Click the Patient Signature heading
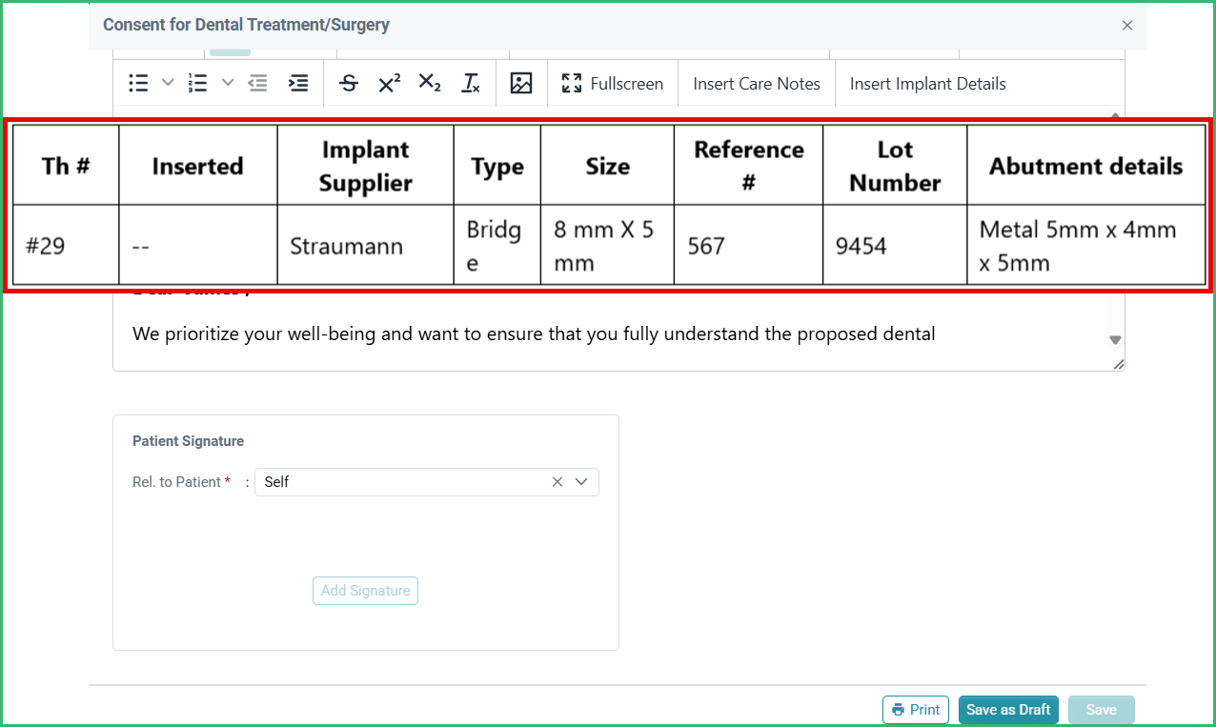The height and width of the screenshot is (727, 1216). [188, 441]
